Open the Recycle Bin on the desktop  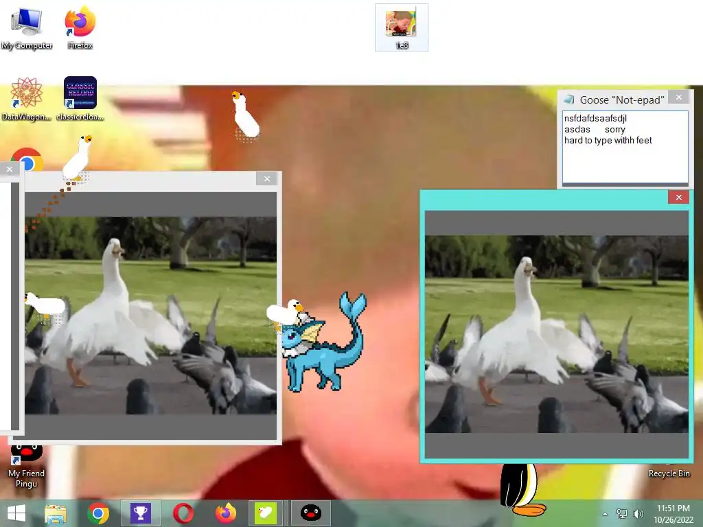[x=669, y=473]
